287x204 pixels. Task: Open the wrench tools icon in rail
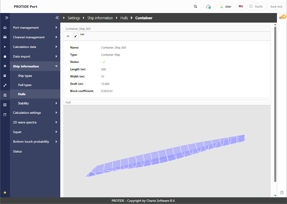[5, 85]
